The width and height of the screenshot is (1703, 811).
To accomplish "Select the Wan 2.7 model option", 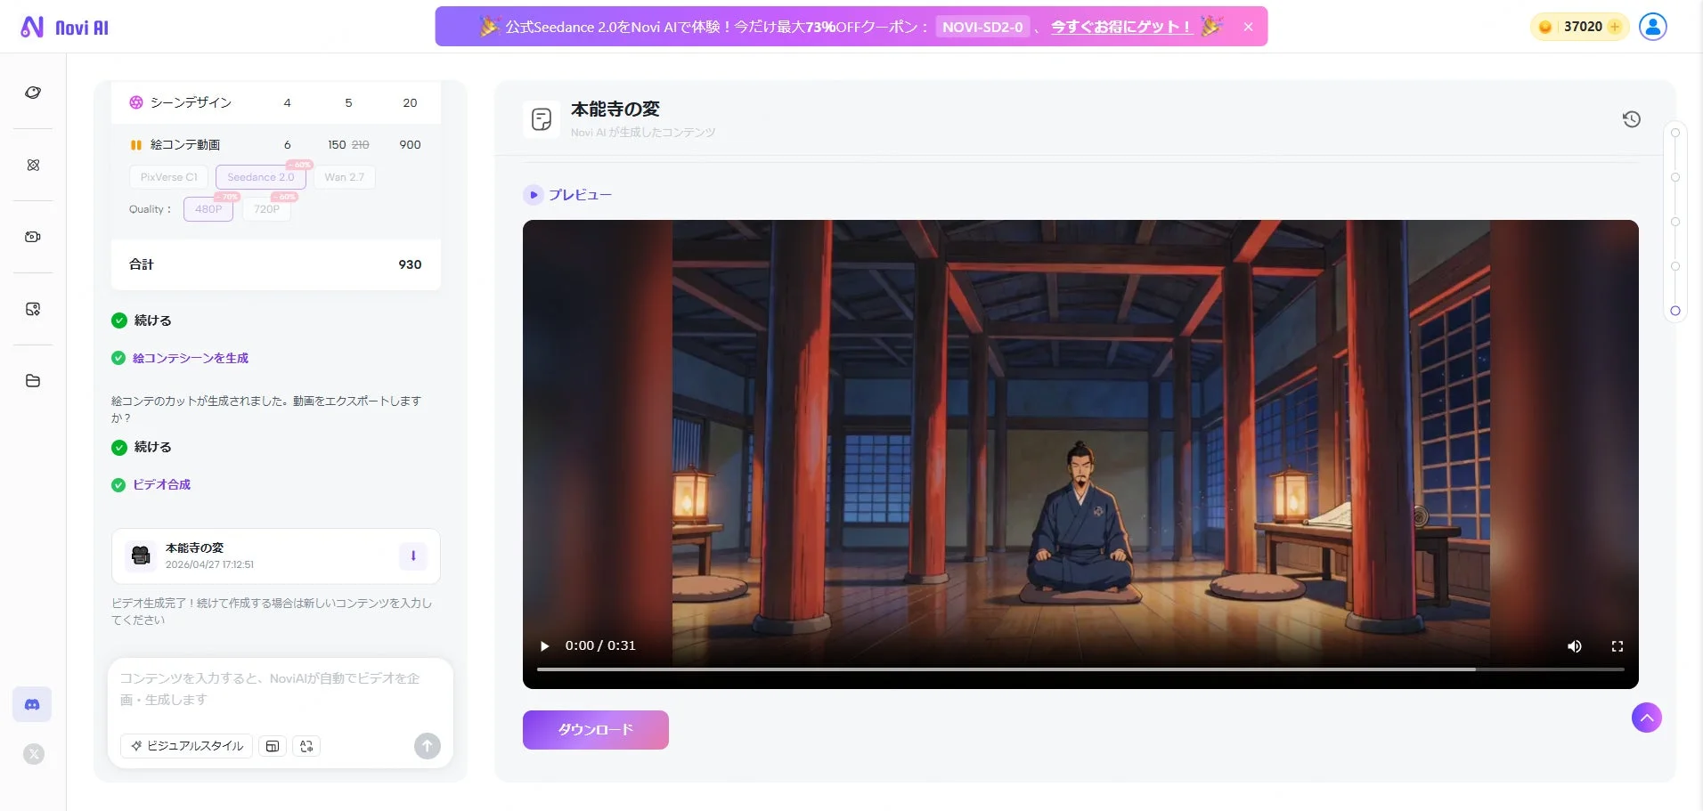I will 344,176.
